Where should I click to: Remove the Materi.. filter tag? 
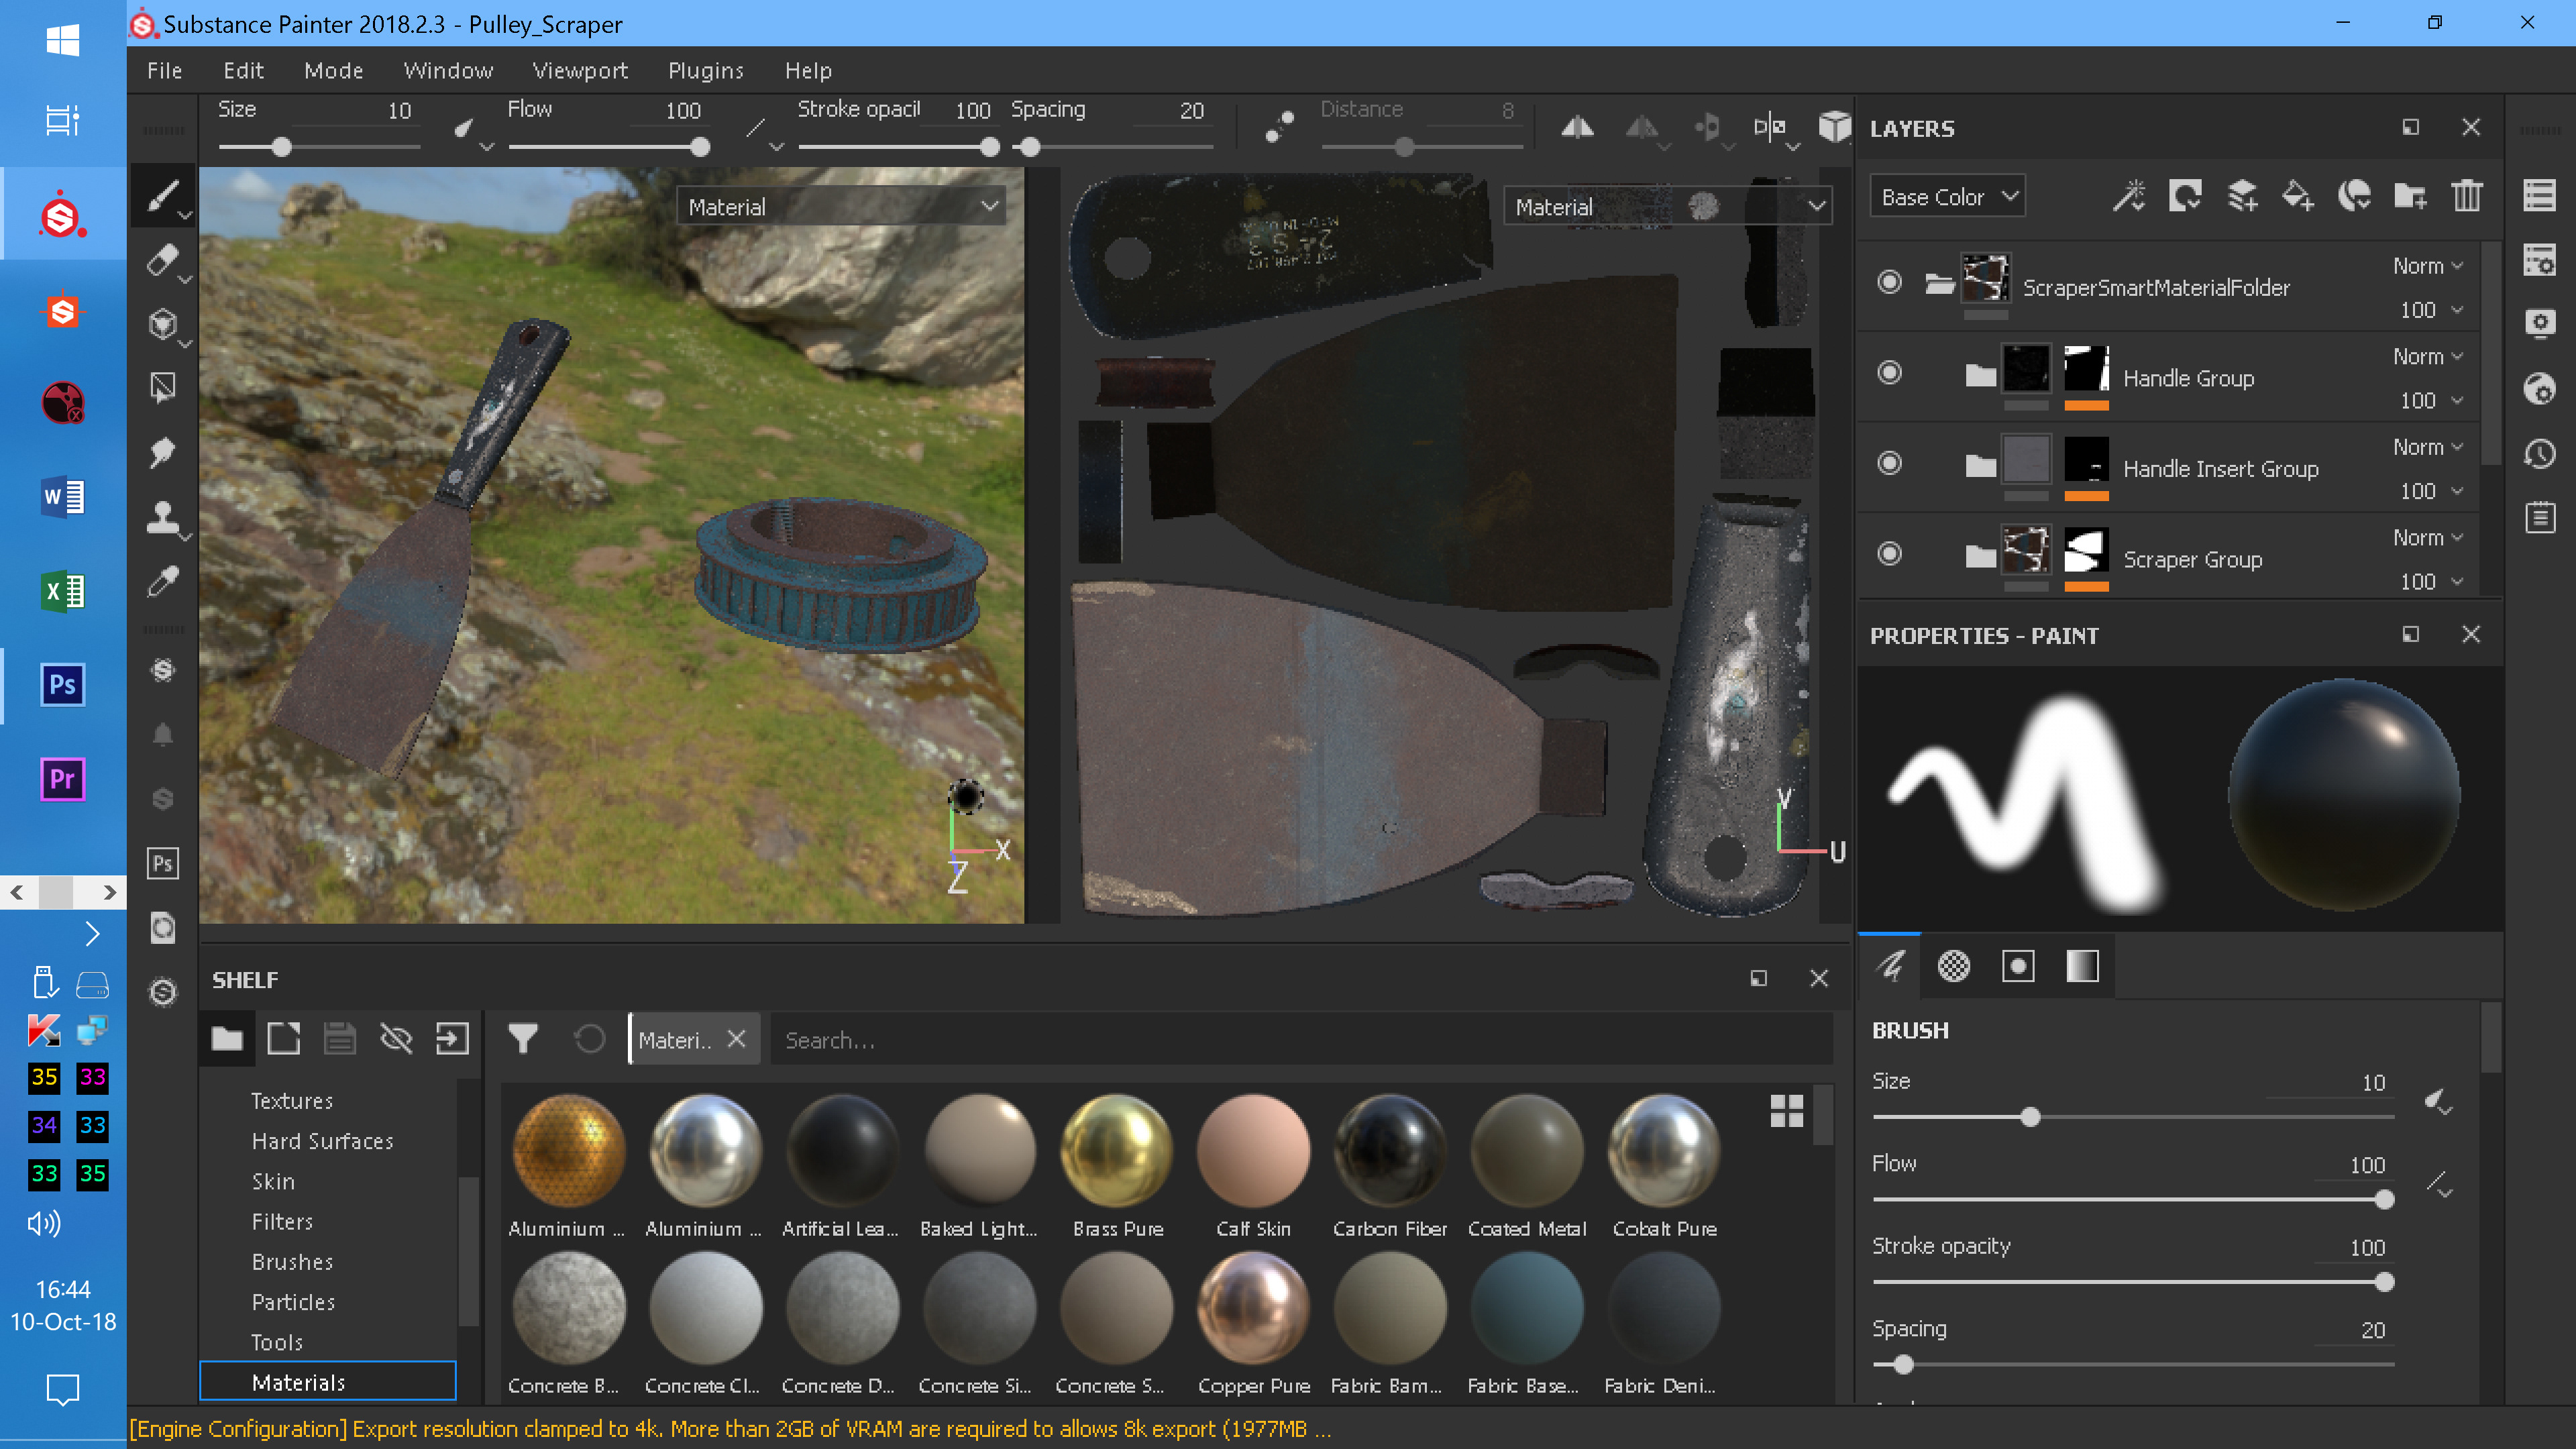coord(736,1039)
